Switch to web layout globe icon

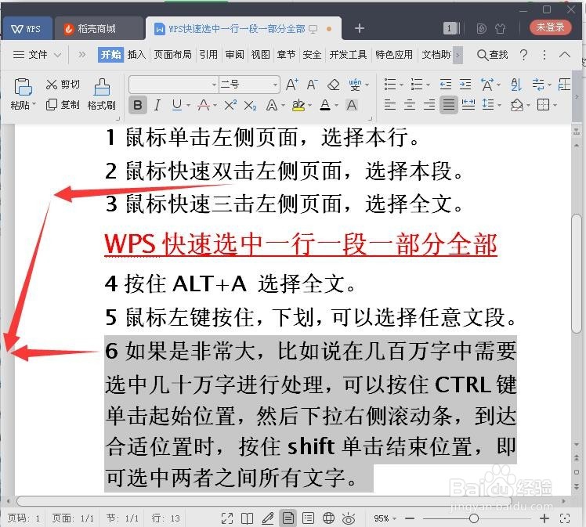(x=328, y=518)
